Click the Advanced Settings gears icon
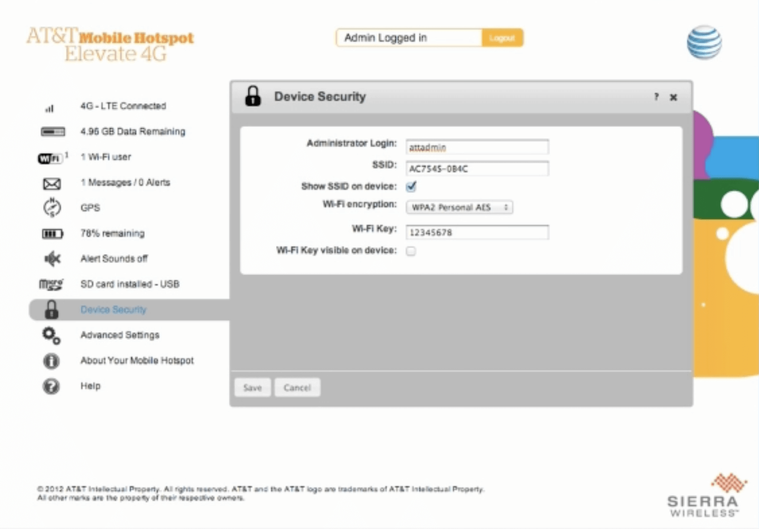The image size is (759, 529). click(x=51, y=335)
